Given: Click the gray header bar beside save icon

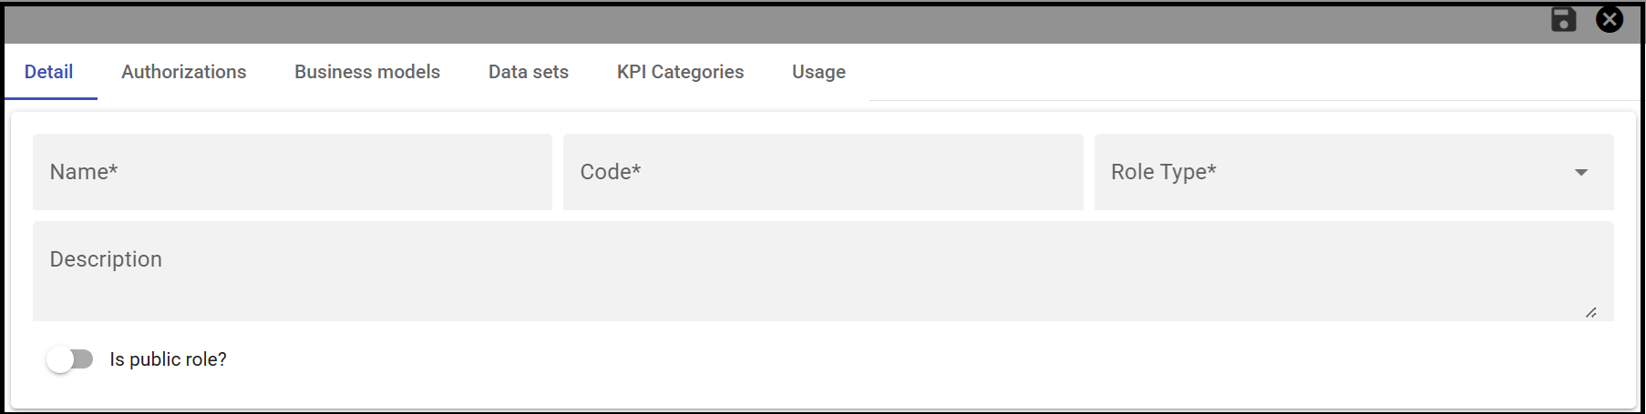Looking at the screenshot, I should point(775,24).
